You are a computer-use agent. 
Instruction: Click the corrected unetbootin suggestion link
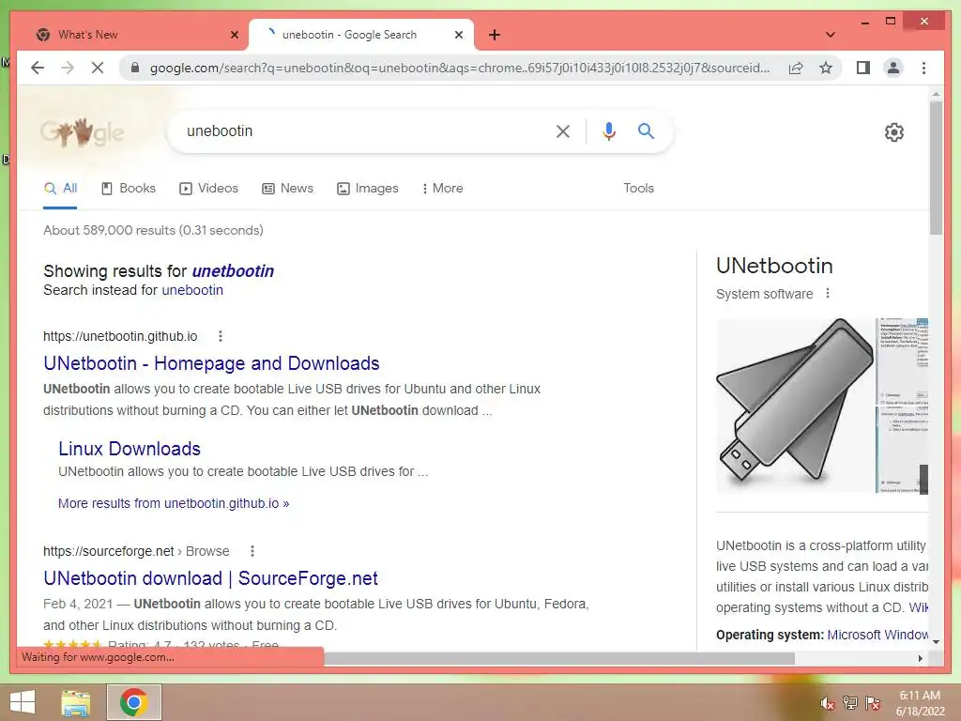tap(233, 271)
